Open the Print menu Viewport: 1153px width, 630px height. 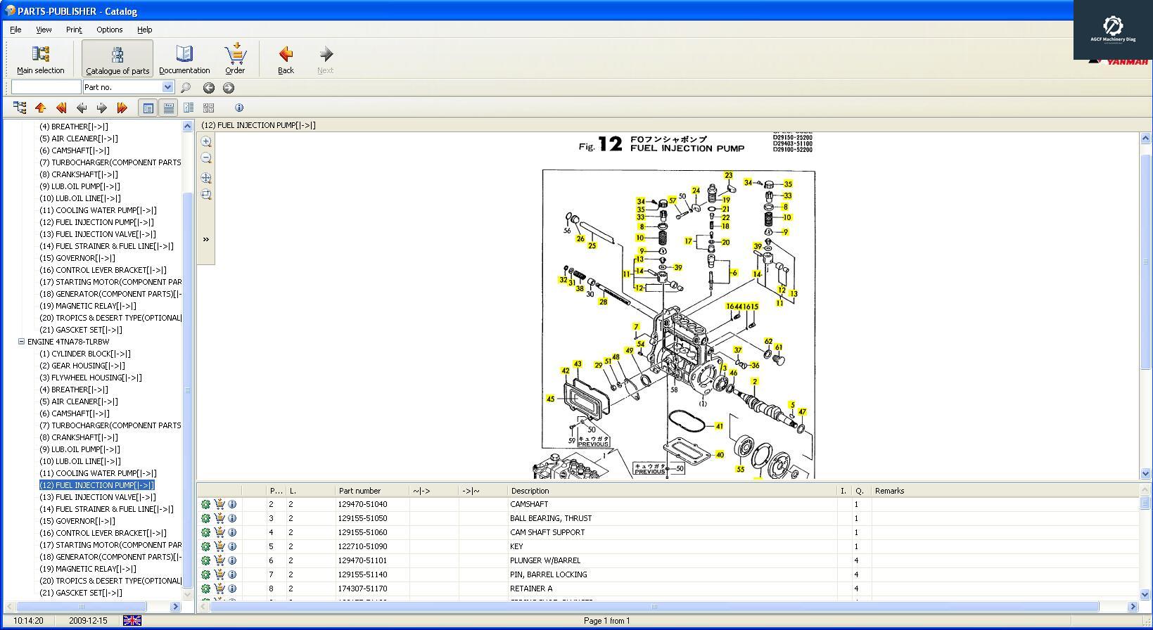coord(74,30)
